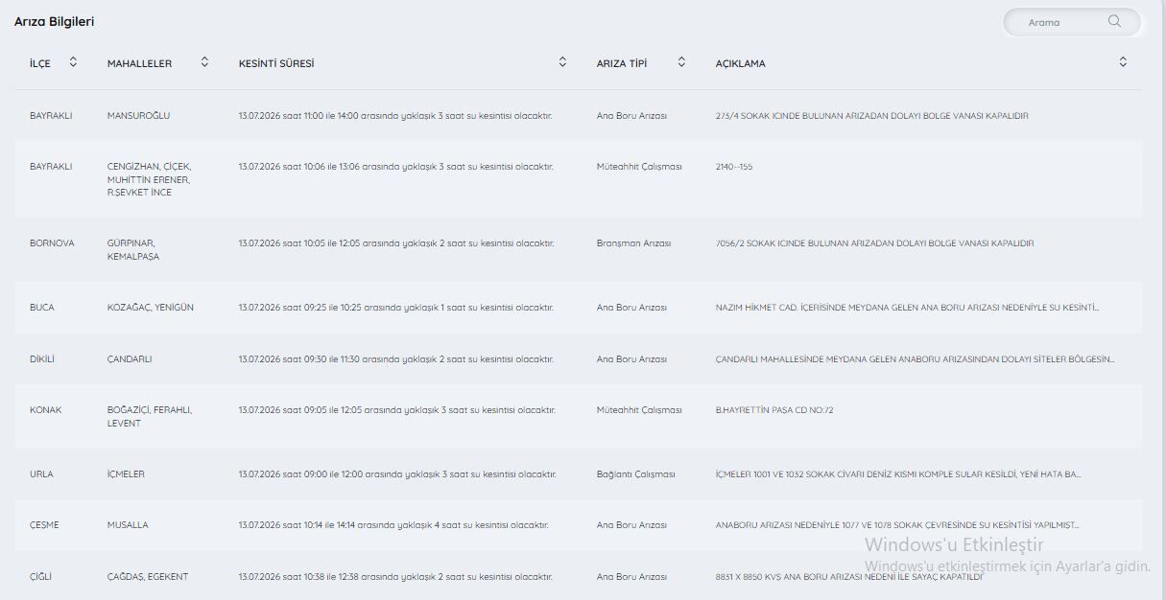Sort by ARIZA TİPİ column arrows

tap(681, 62)
